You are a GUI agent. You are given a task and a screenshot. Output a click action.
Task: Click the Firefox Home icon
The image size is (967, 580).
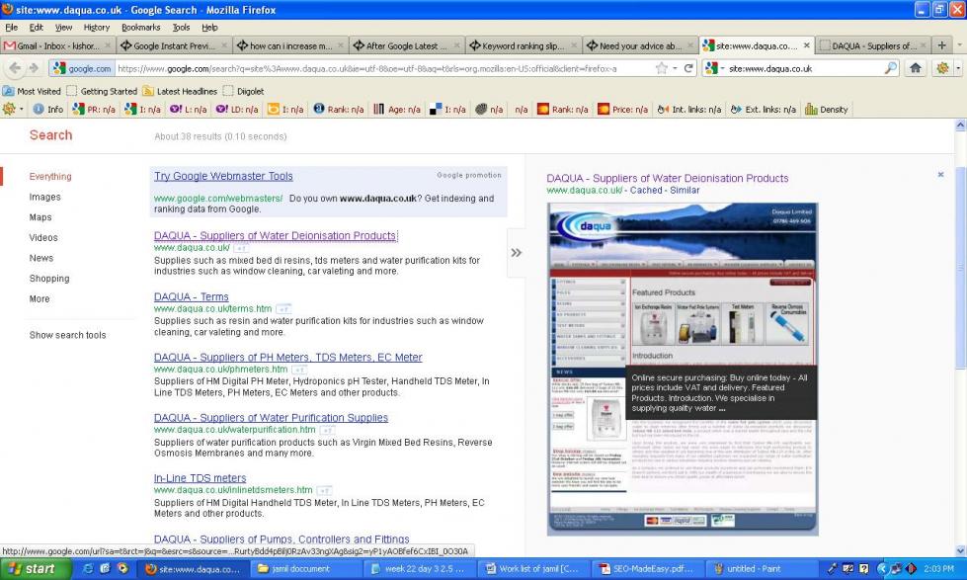point(915,68)
